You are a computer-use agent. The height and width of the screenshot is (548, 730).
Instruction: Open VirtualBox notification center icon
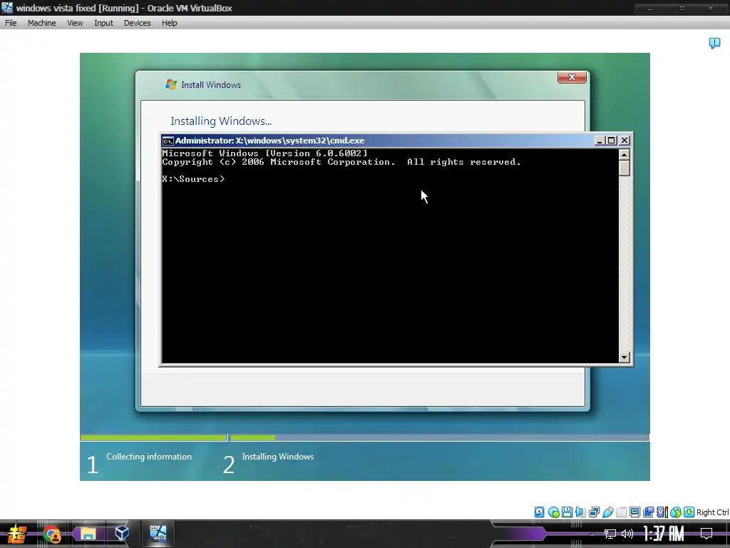(714, 44)
